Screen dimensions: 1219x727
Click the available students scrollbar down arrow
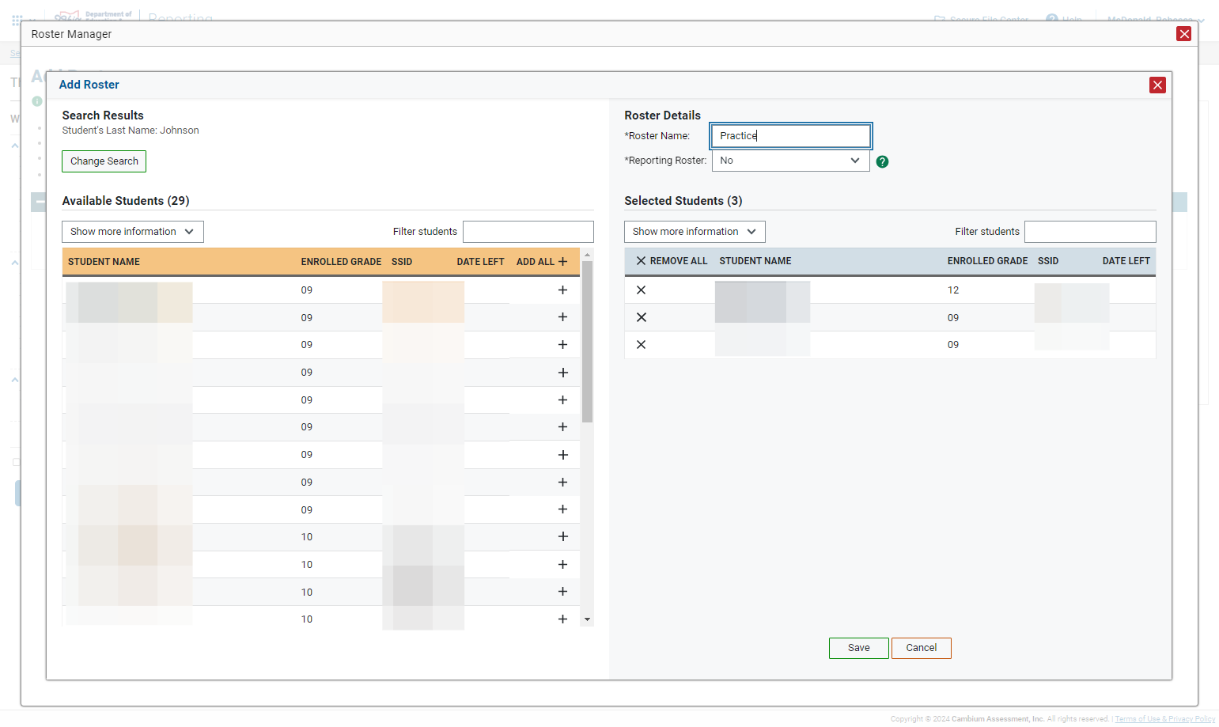(587, 619)
